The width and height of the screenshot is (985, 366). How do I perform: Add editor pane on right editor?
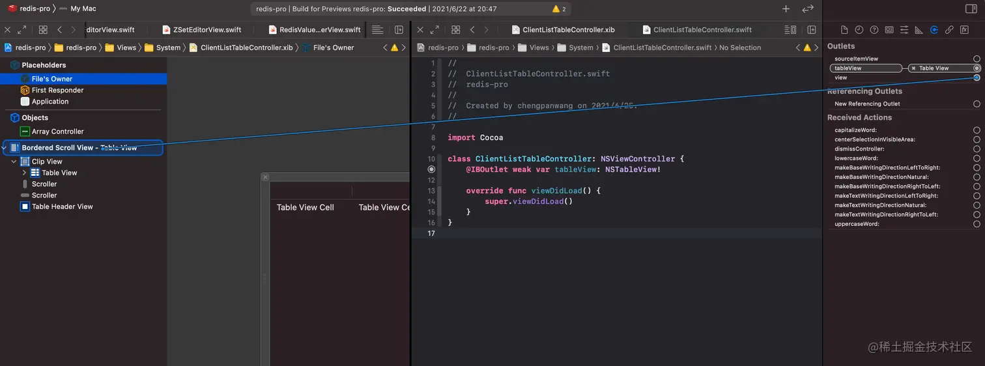point(812,30)
